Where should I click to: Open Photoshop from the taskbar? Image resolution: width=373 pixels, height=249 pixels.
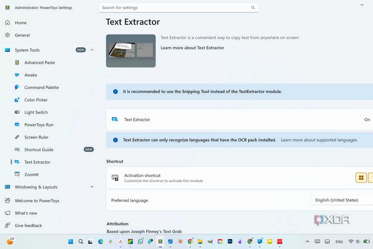230,242
